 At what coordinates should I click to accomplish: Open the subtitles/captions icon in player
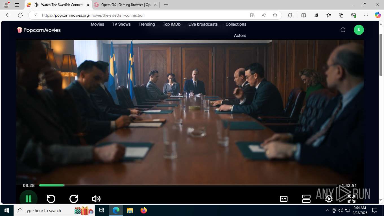click(284, 199)
